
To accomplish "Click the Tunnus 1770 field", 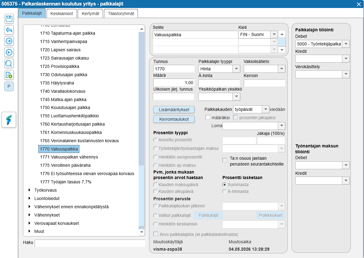I will [174, 69].
